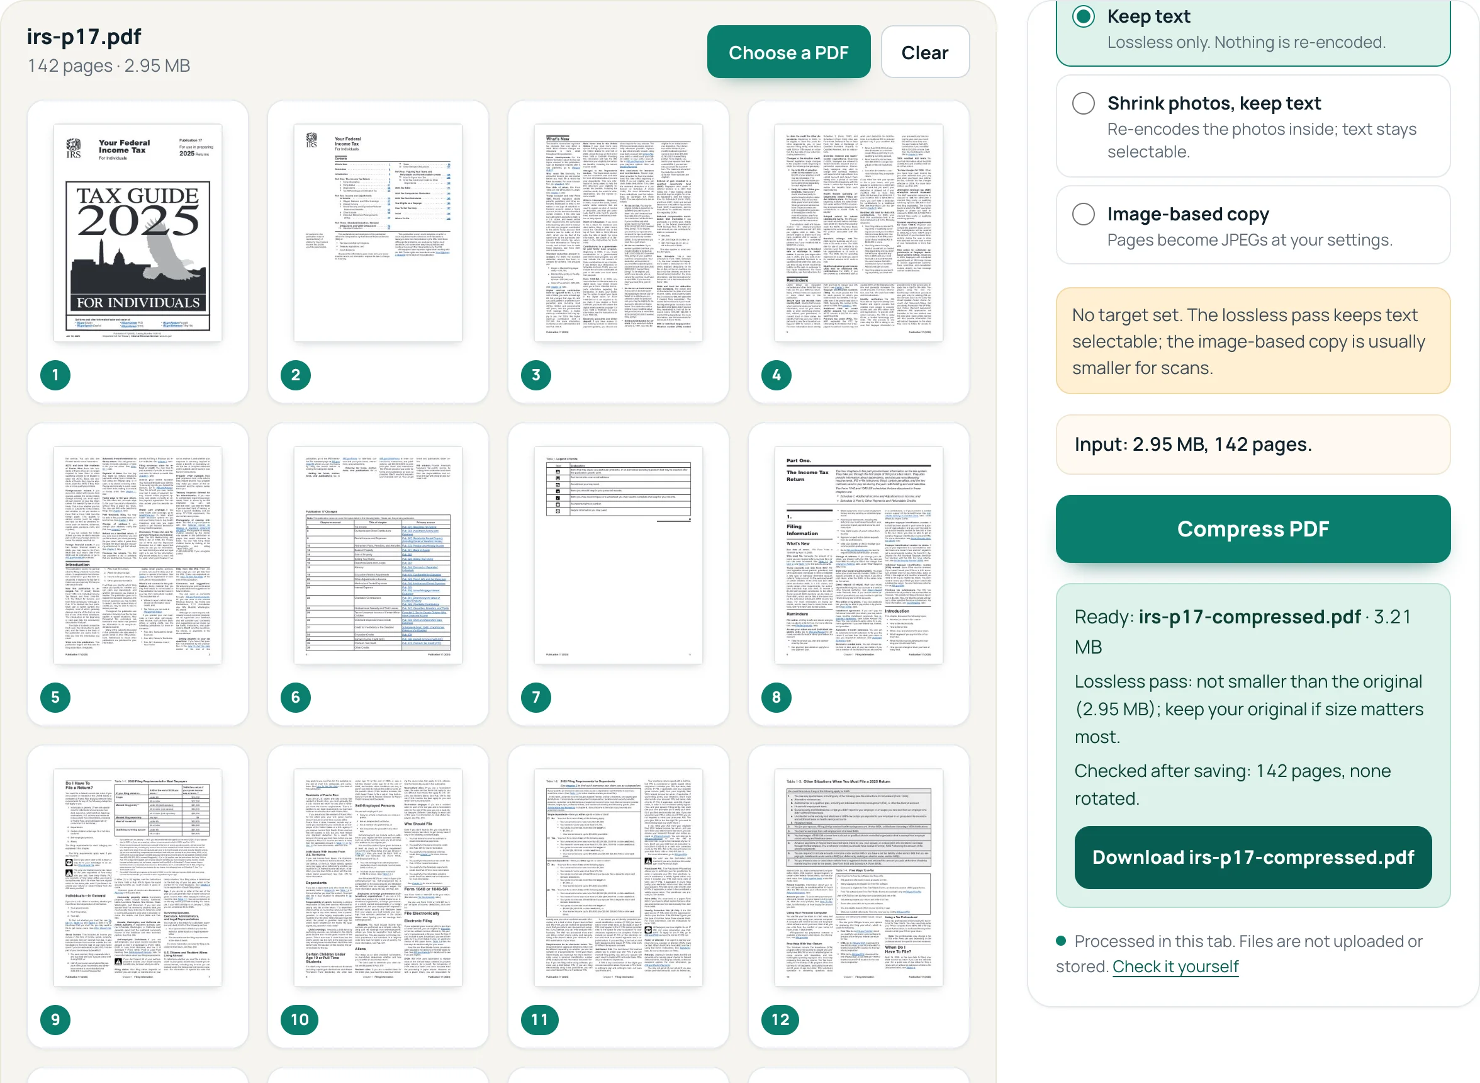
Task: Click the Choose a PDF button
Action: coord(788,52)
